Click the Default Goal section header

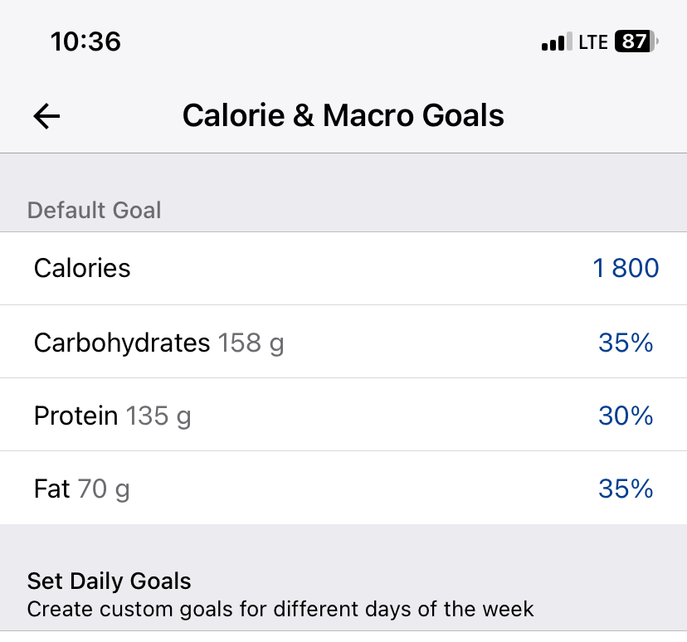click(94, 210)
